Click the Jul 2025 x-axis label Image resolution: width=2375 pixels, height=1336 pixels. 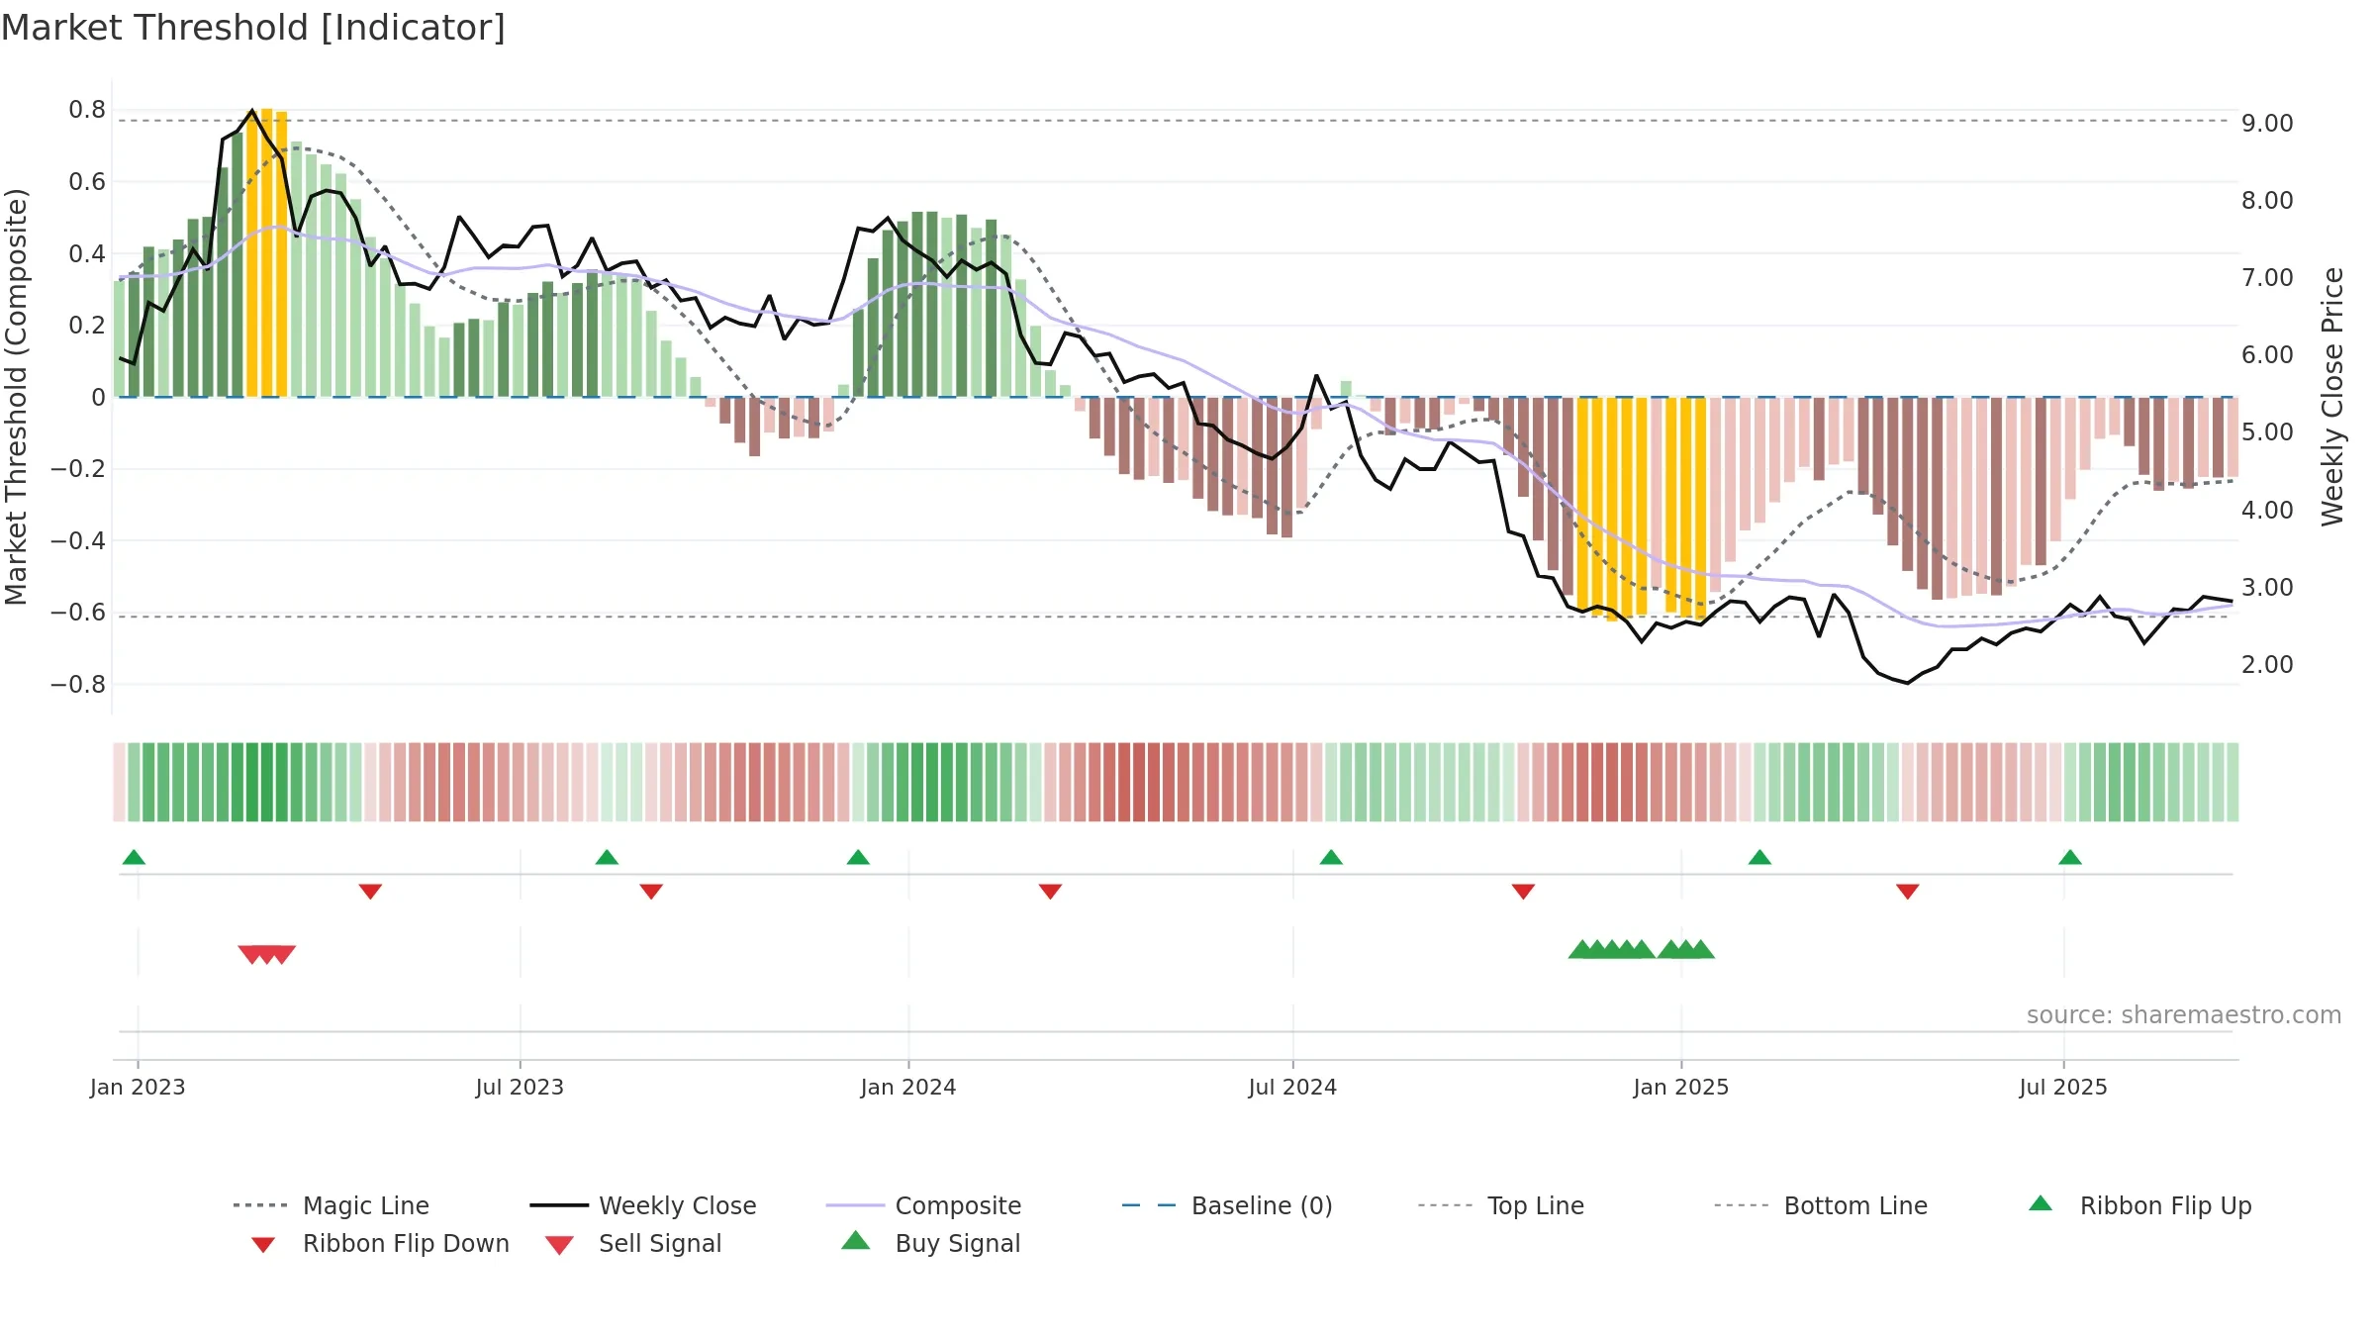point(2063,1088)
